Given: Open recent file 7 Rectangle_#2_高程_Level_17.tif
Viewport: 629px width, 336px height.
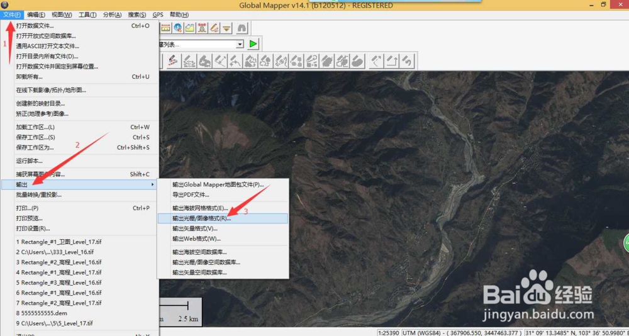Looking at the screenshot, I should (79, 303).
